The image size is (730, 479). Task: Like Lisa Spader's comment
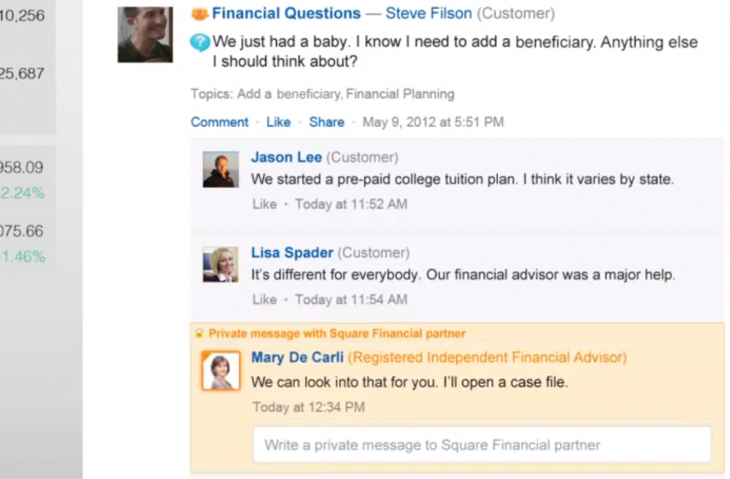(264, 299)
